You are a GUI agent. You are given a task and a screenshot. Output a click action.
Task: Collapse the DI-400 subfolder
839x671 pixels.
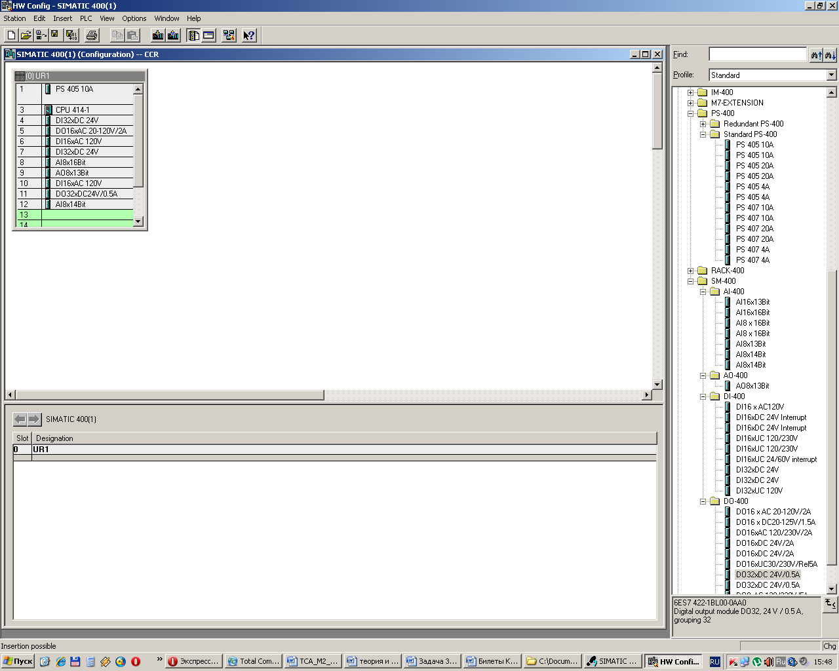(703, 396)
